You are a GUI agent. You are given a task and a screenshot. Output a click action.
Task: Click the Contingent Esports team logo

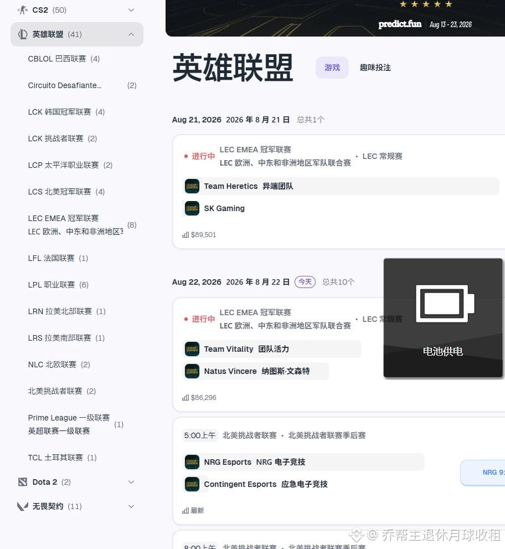(192, 484)
